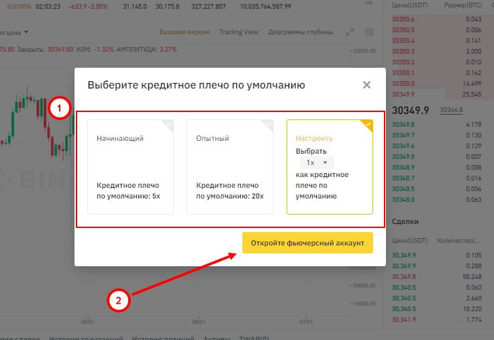Click the 30349.9 last price
Image resolution: width=494 pixels, height=340 pixels.
coord(410,110)
